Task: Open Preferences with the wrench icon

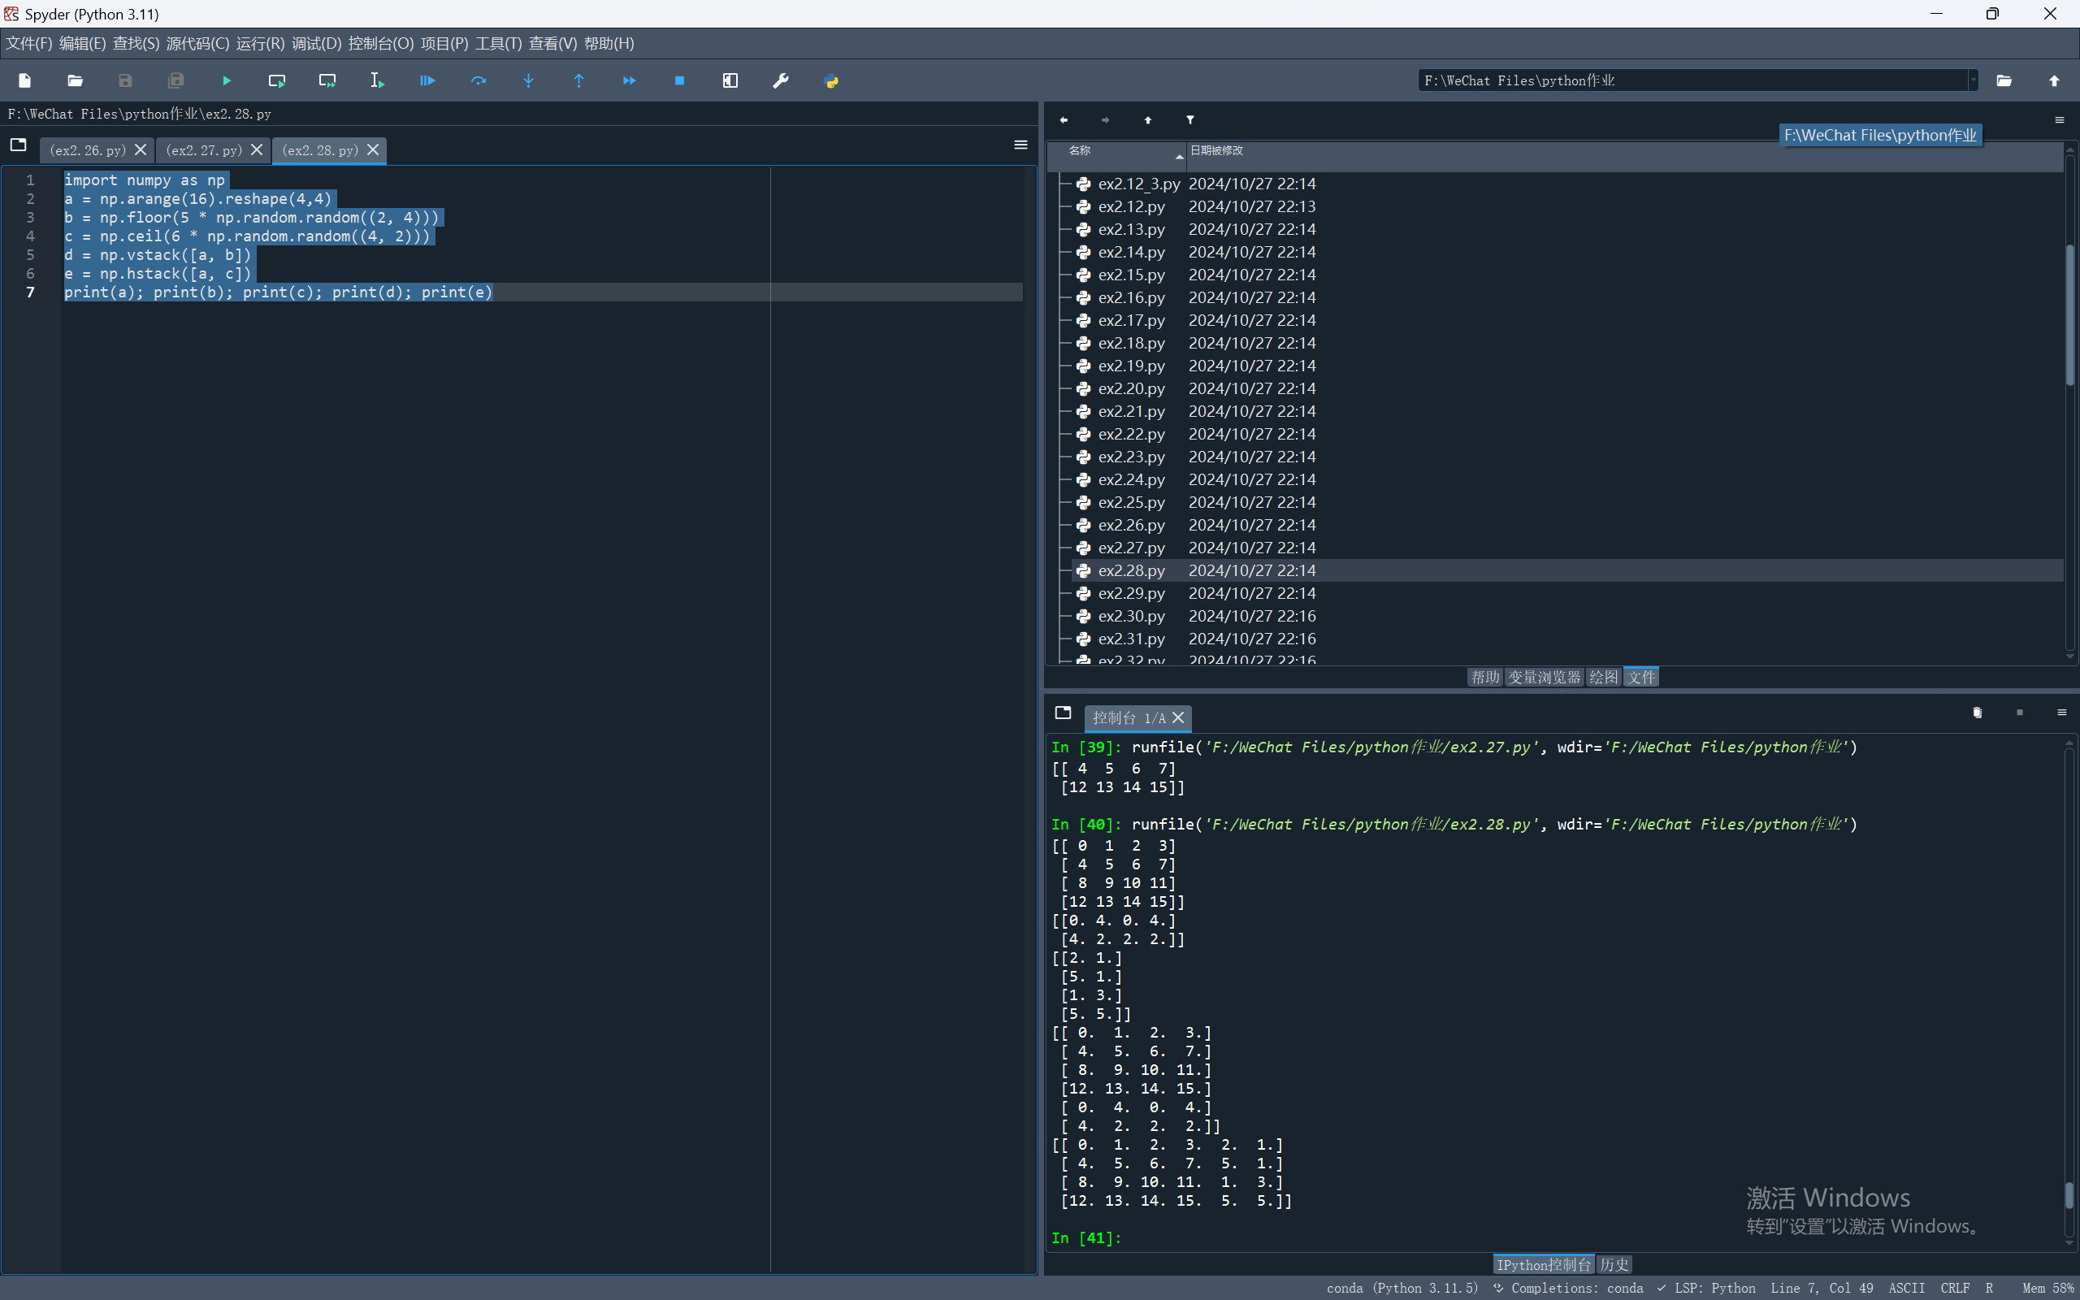Action: click(781, 80)
